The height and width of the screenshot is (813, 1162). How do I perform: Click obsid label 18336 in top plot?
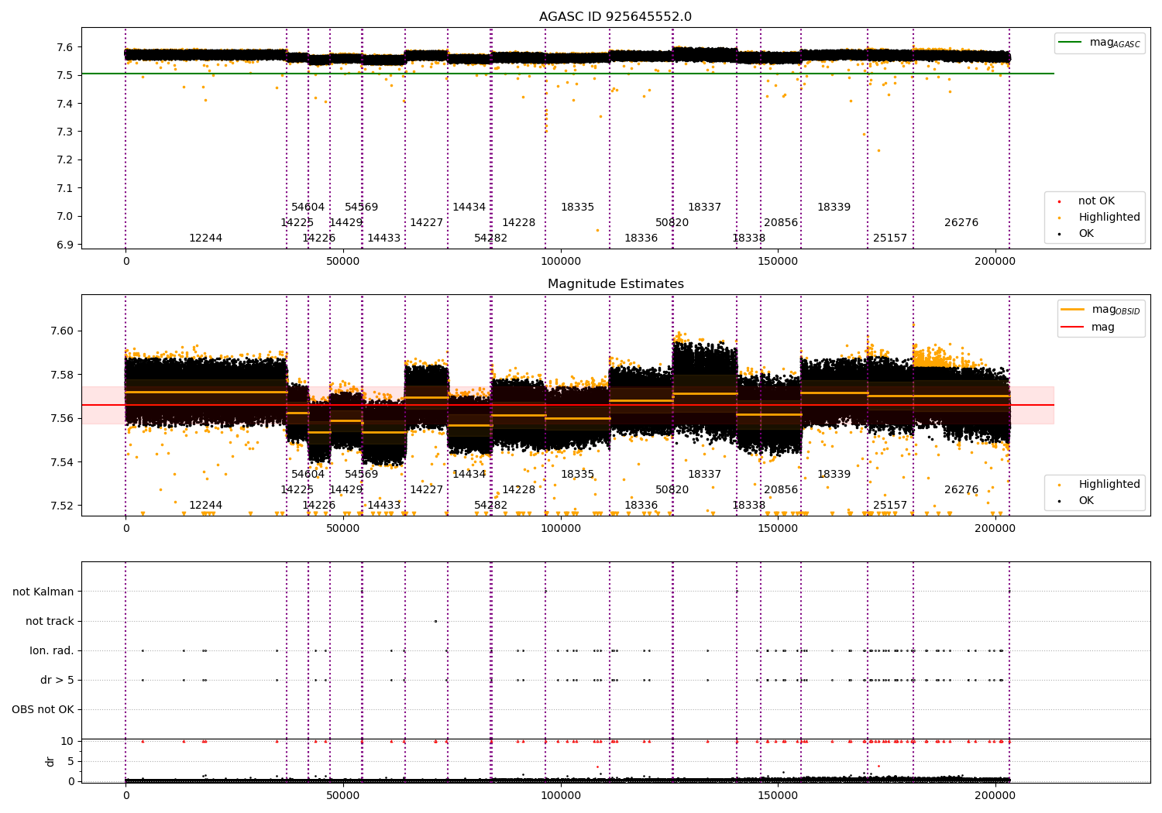click(641, 238)
